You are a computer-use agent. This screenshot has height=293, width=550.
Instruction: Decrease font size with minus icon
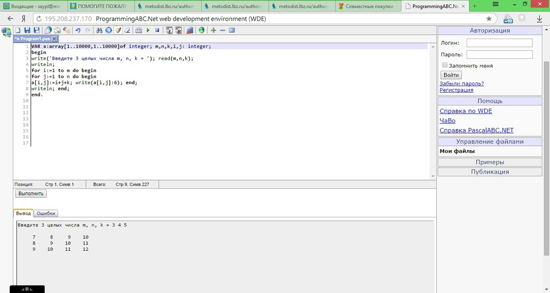[x=223, y=30]
